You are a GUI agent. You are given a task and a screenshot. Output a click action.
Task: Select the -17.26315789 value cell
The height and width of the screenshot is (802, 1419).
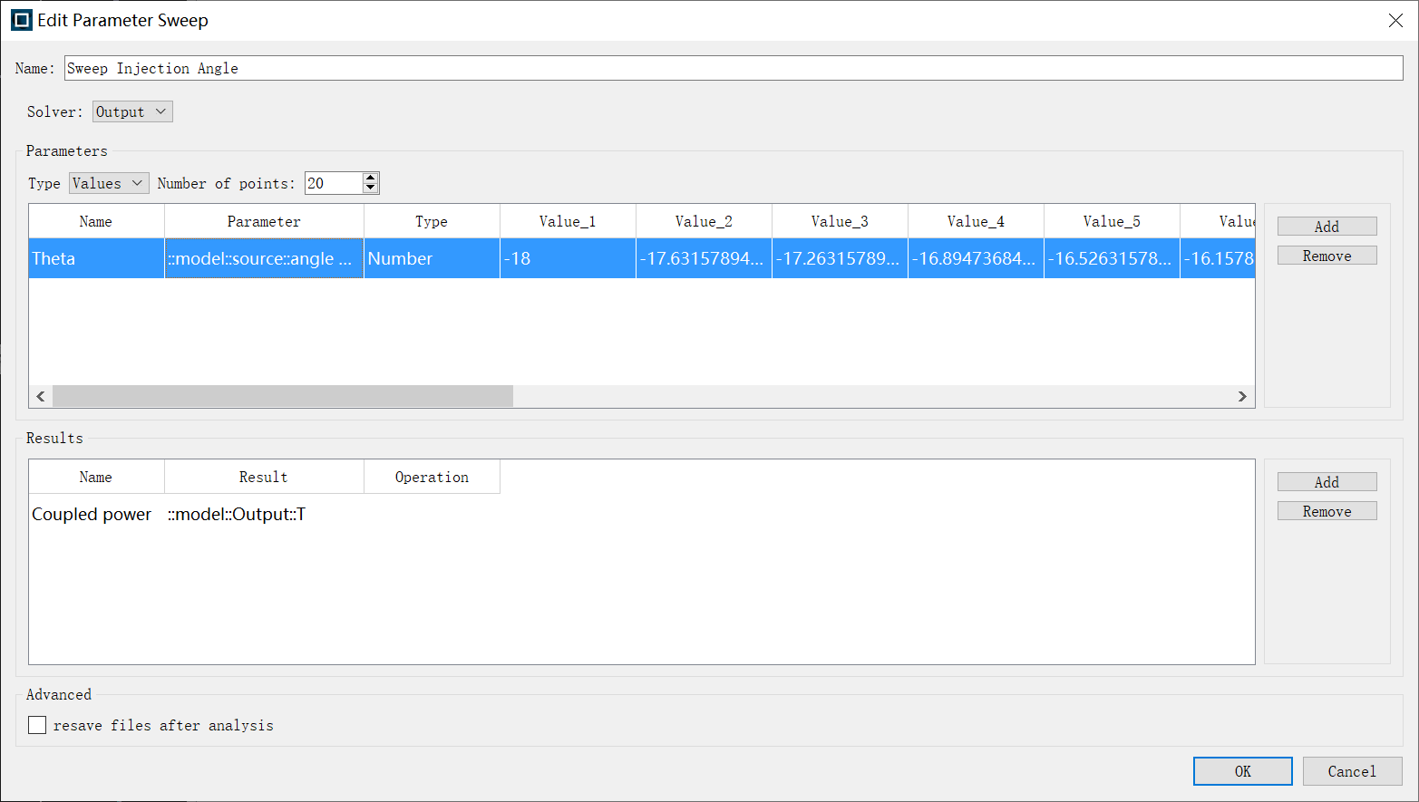(840, 258)
